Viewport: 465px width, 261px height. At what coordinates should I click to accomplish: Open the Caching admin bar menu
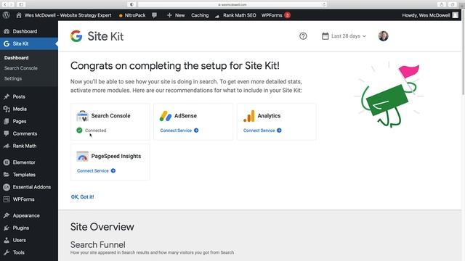coord(200,15)
